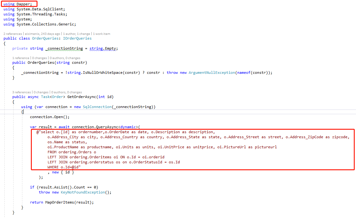Click "0 changes" above the OrderQueries constructor

click(39, 58)
